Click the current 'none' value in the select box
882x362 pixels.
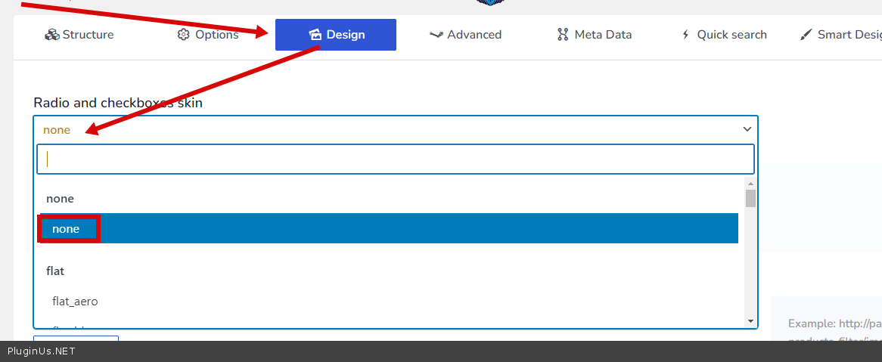(57, 130)
